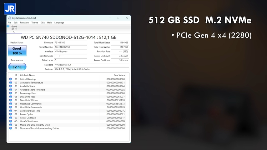Viewport: 267px width, 150px height.
Task: Minimize the CrystalDiskInfo window
Action: click(x=110, y=18)
